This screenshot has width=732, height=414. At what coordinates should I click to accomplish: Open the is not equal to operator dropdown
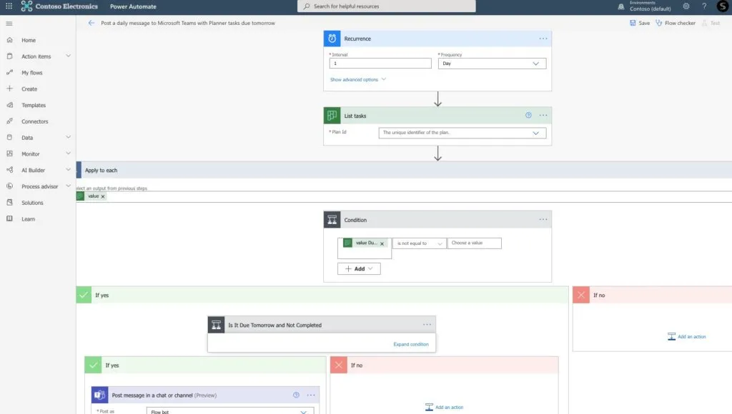(x=419, y=243)
